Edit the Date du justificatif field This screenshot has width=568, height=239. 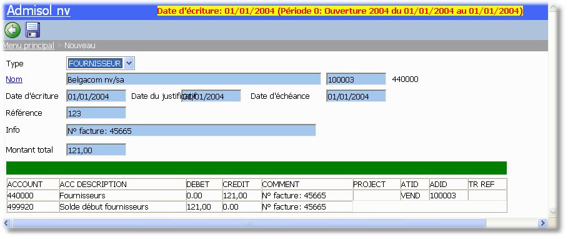point(211,96)
